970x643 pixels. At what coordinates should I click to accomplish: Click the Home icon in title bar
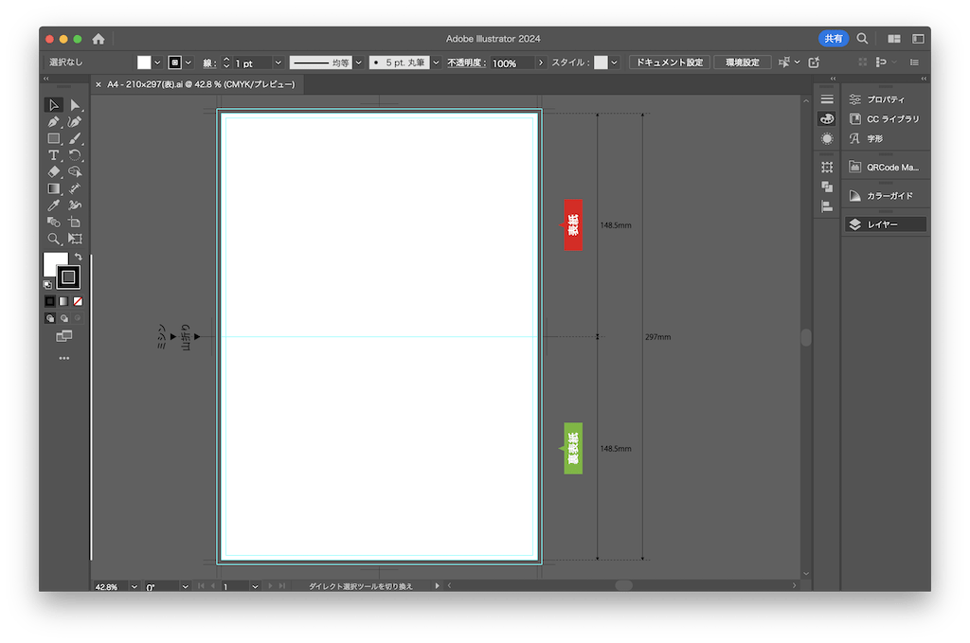click(x=99, y=39)
